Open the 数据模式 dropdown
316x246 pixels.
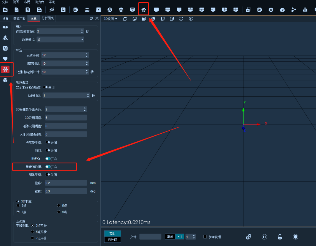point(60,40)
